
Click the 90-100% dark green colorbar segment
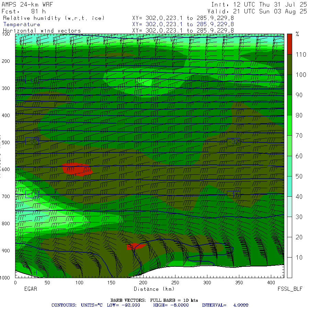coord(289,85)
